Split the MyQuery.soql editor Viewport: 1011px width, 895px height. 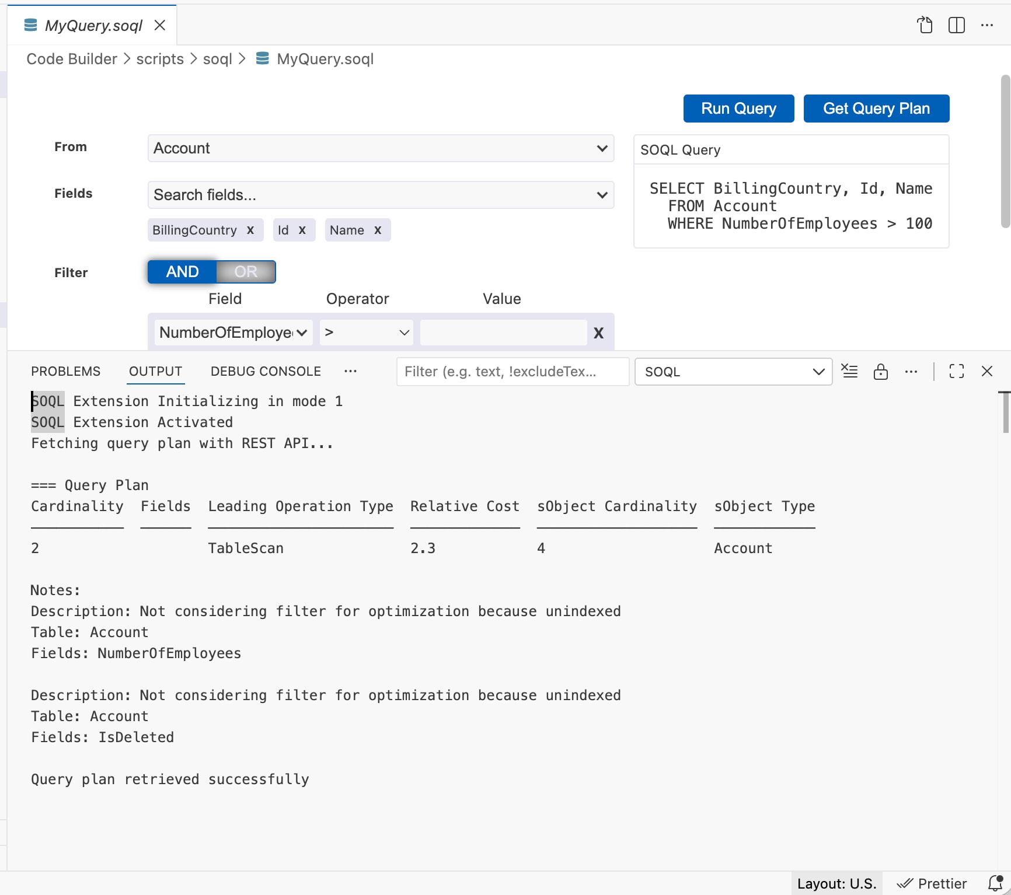pos(956,25)
